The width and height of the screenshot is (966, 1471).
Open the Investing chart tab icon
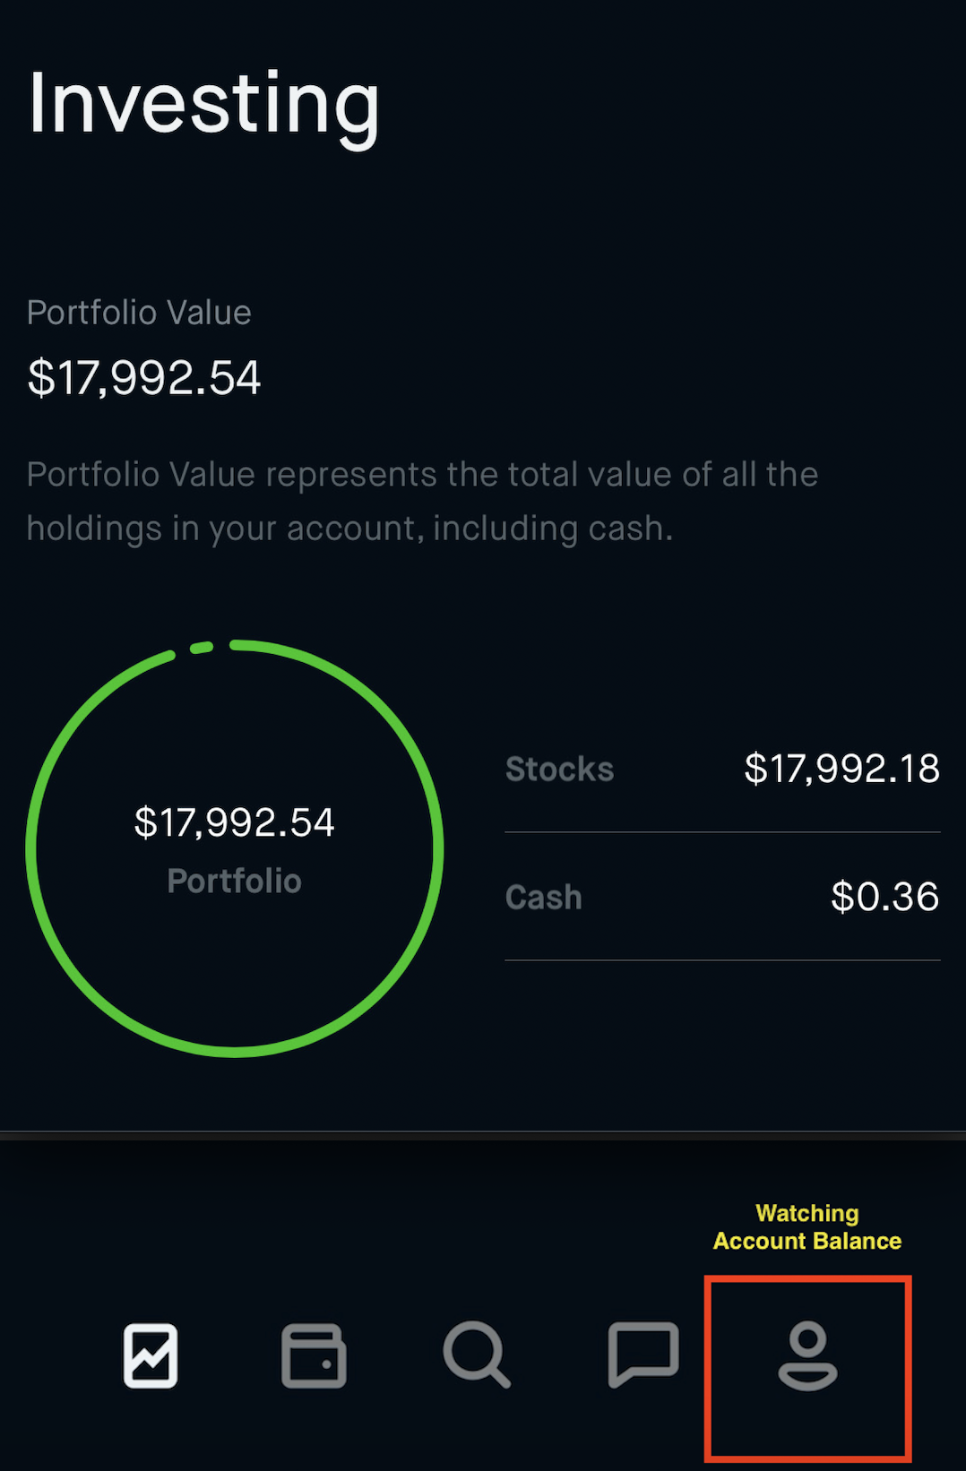pos(151,1355)
